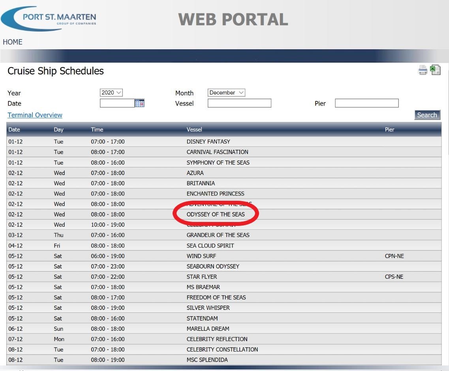The height and width of the screenshot is (371, 449).
Task: Sort by the Day column header
Action: pyautogui.click(x=58, y=129)
